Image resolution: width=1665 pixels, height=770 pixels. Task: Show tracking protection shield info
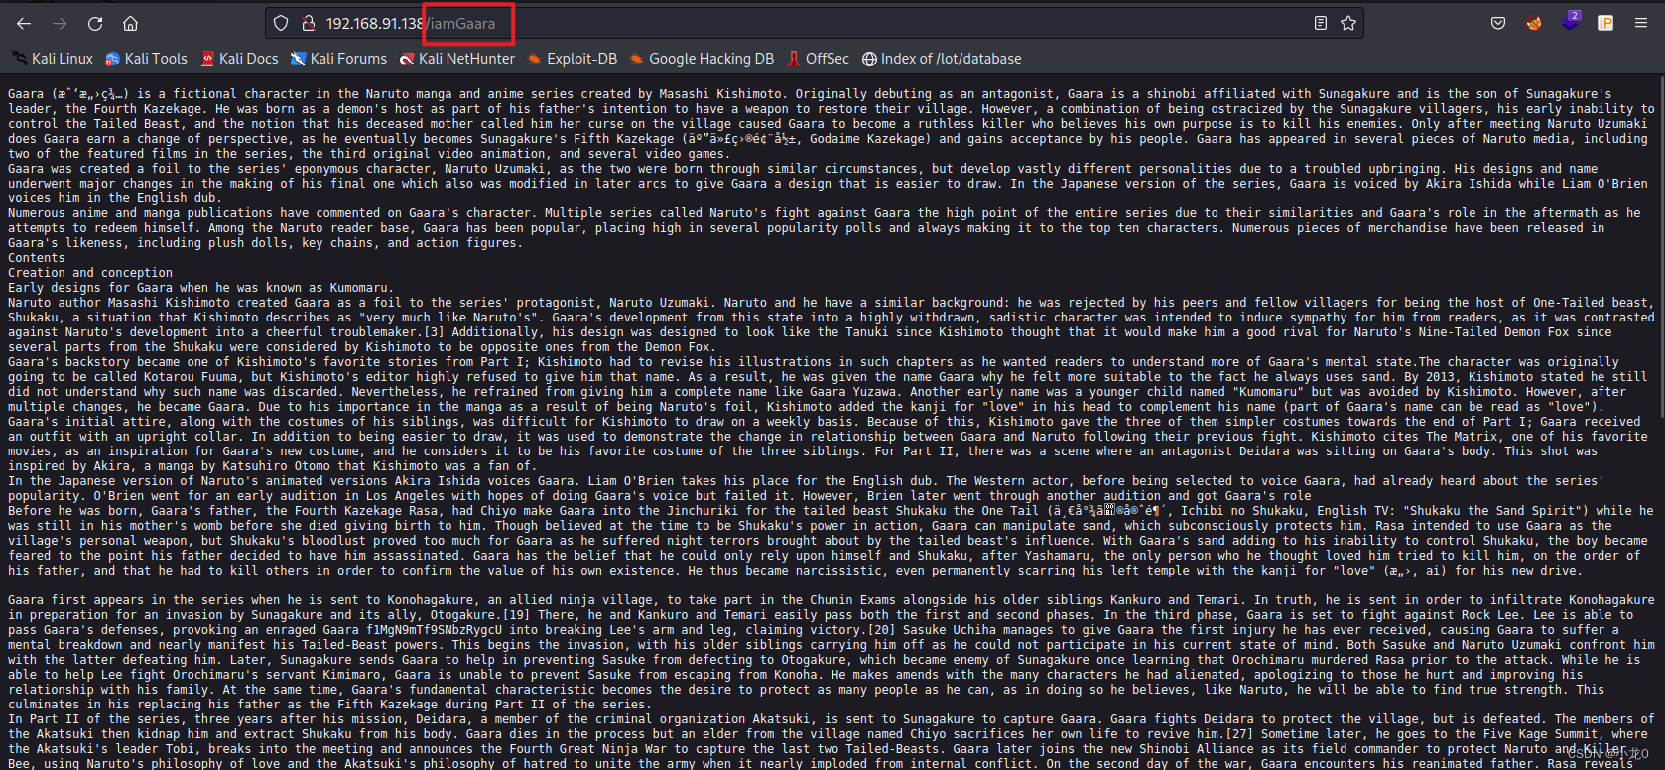(x=281, y=23)
